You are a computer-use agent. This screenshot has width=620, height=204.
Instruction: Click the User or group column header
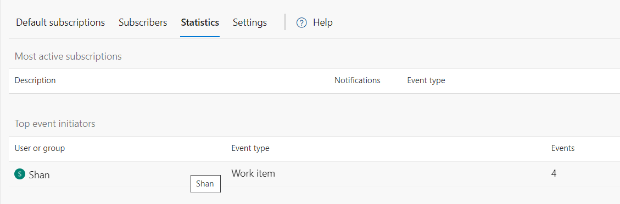[40, 148]
